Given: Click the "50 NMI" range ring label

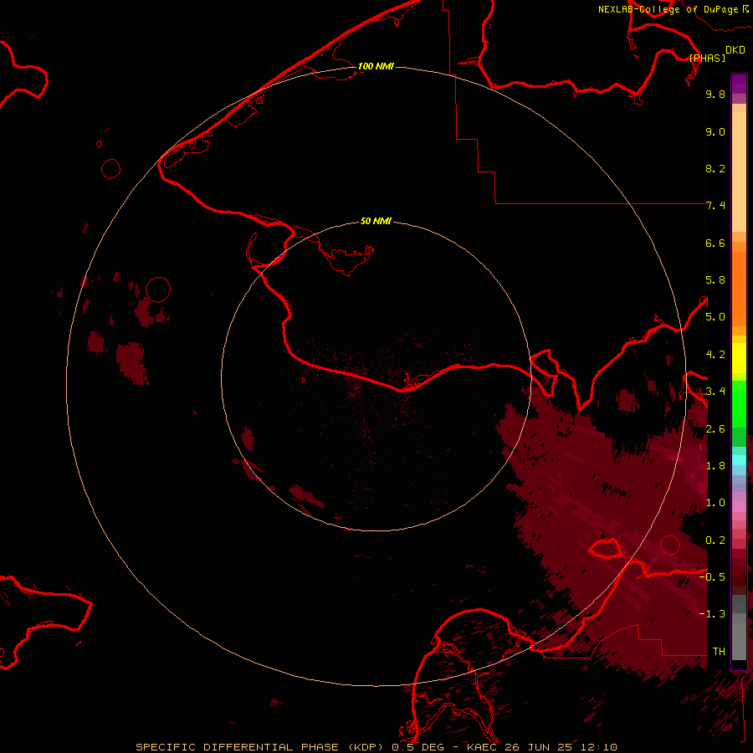Looking at the screenshot, I should [x=376, y=221].
